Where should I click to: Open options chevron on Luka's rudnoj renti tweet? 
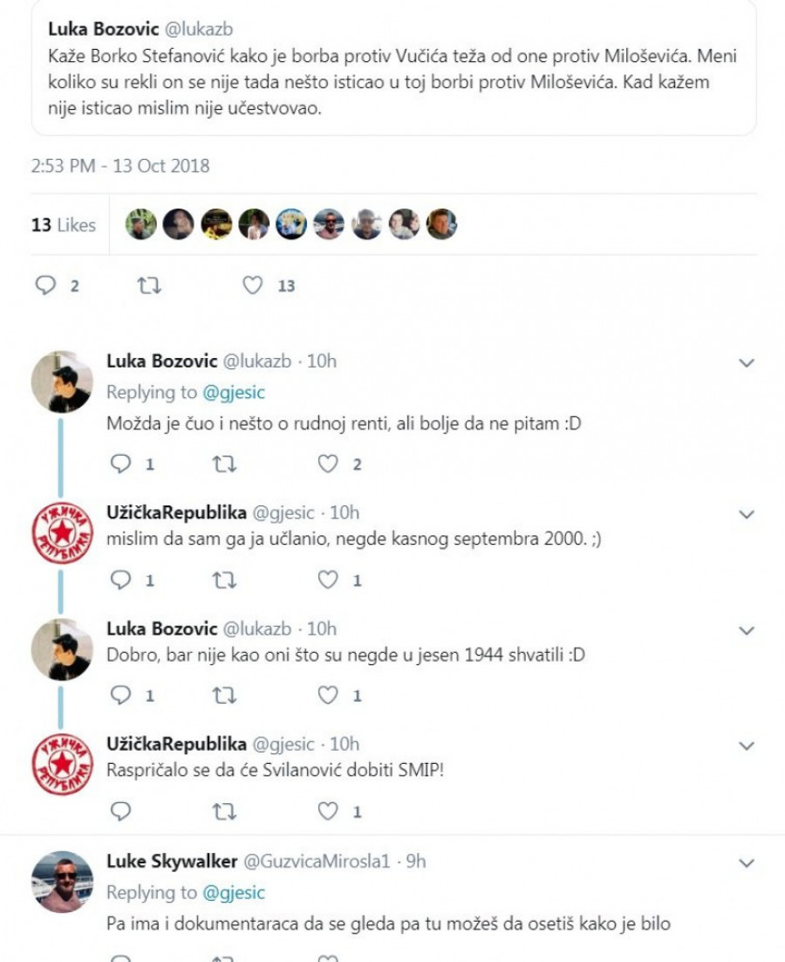point(746,363)
